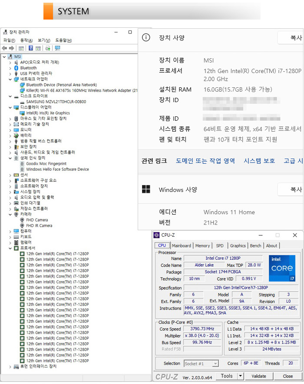Click the Core Speed value 3790.73 MHz
The image size is (304, 384).
pyautogui.click(x=202, y=329)
